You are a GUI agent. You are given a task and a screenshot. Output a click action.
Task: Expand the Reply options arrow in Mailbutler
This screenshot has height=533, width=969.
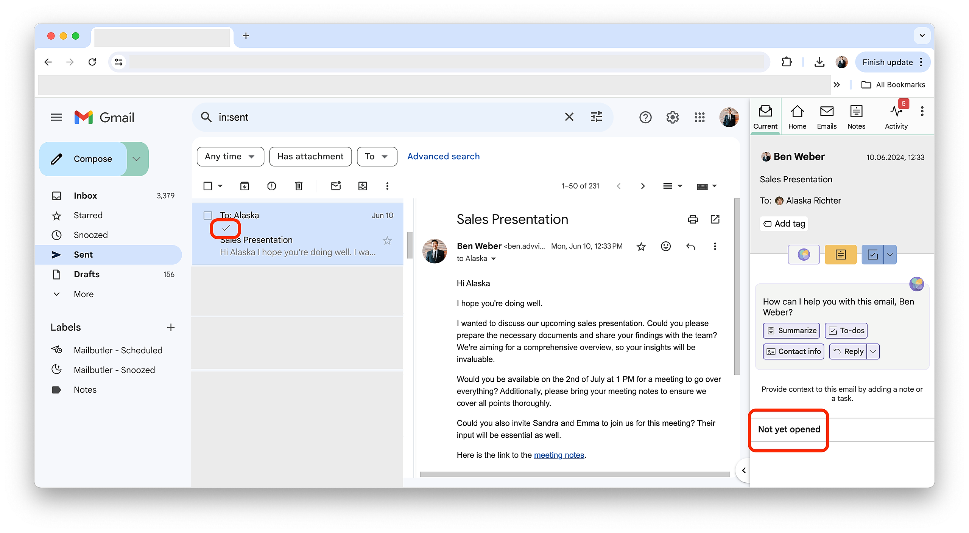pos(873,351)
